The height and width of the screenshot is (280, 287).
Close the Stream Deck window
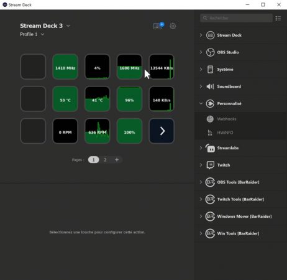click(x=279, y=4)
